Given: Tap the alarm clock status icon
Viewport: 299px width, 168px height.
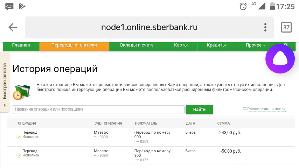Looking at the screenshot, I should pos(243,7).
